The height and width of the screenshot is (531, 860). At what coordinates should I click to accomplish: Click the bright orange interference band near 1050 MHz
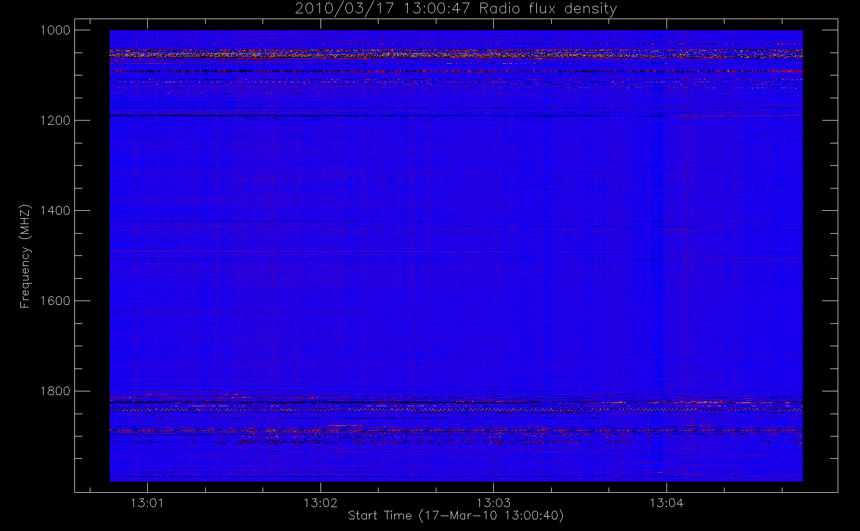(456, 54)
